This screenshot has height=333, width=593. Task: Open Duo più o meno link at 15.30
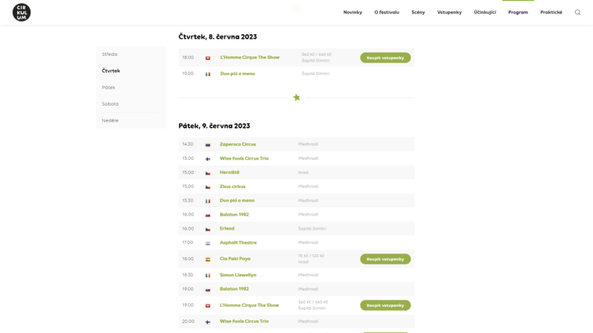pos(237,201)
